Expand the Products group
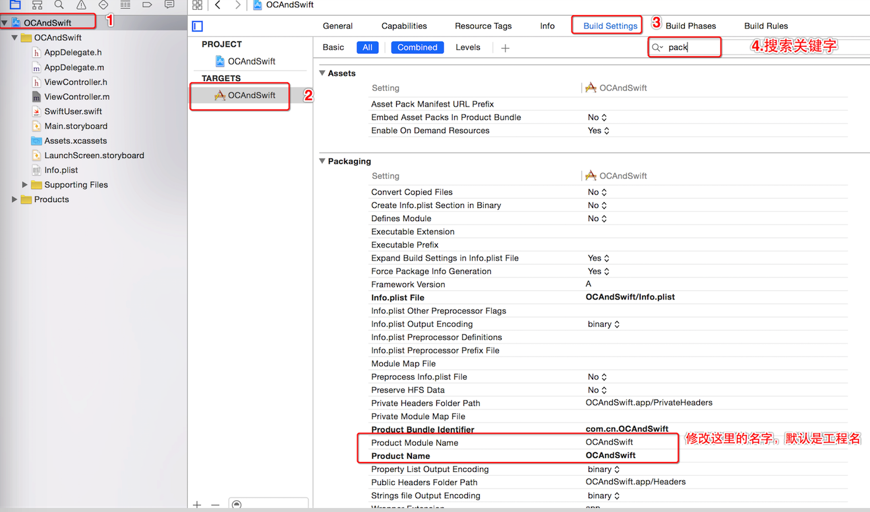870x512 pixels. pyautogui.click(x=14, y=199)
